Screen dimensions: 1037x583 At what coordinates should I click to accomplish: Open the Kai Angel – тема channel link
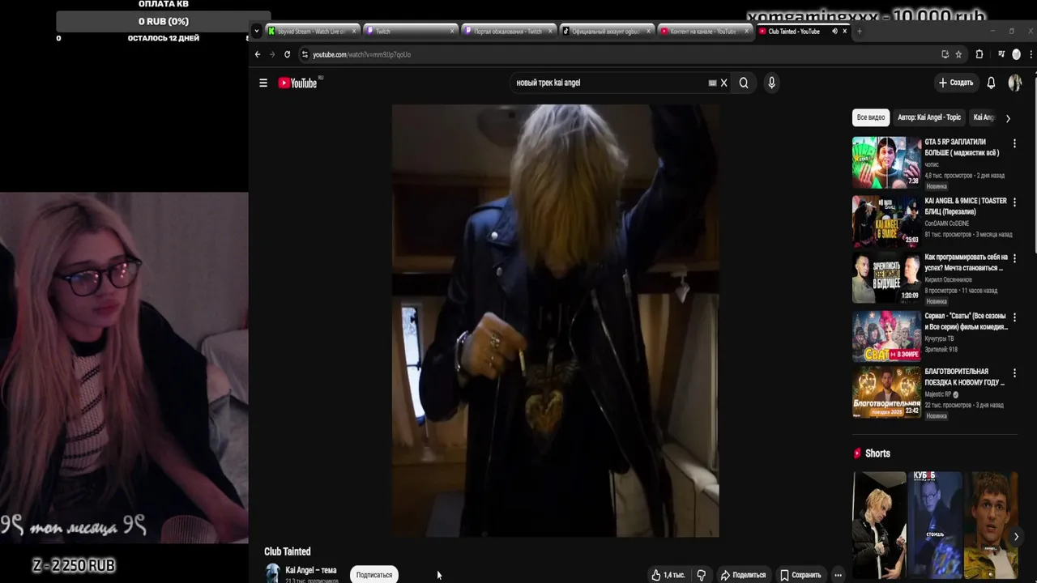311,570
